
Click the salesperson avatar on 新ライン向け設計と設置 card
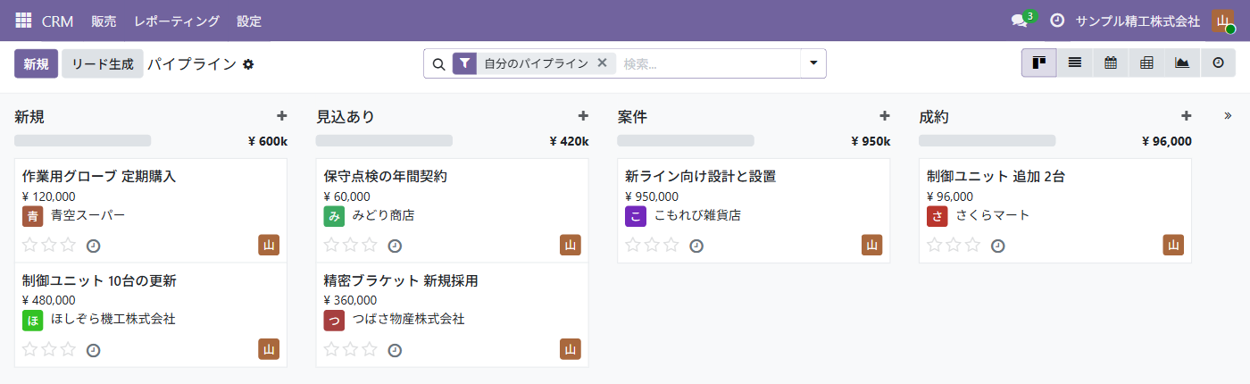[x=872, y=246]
